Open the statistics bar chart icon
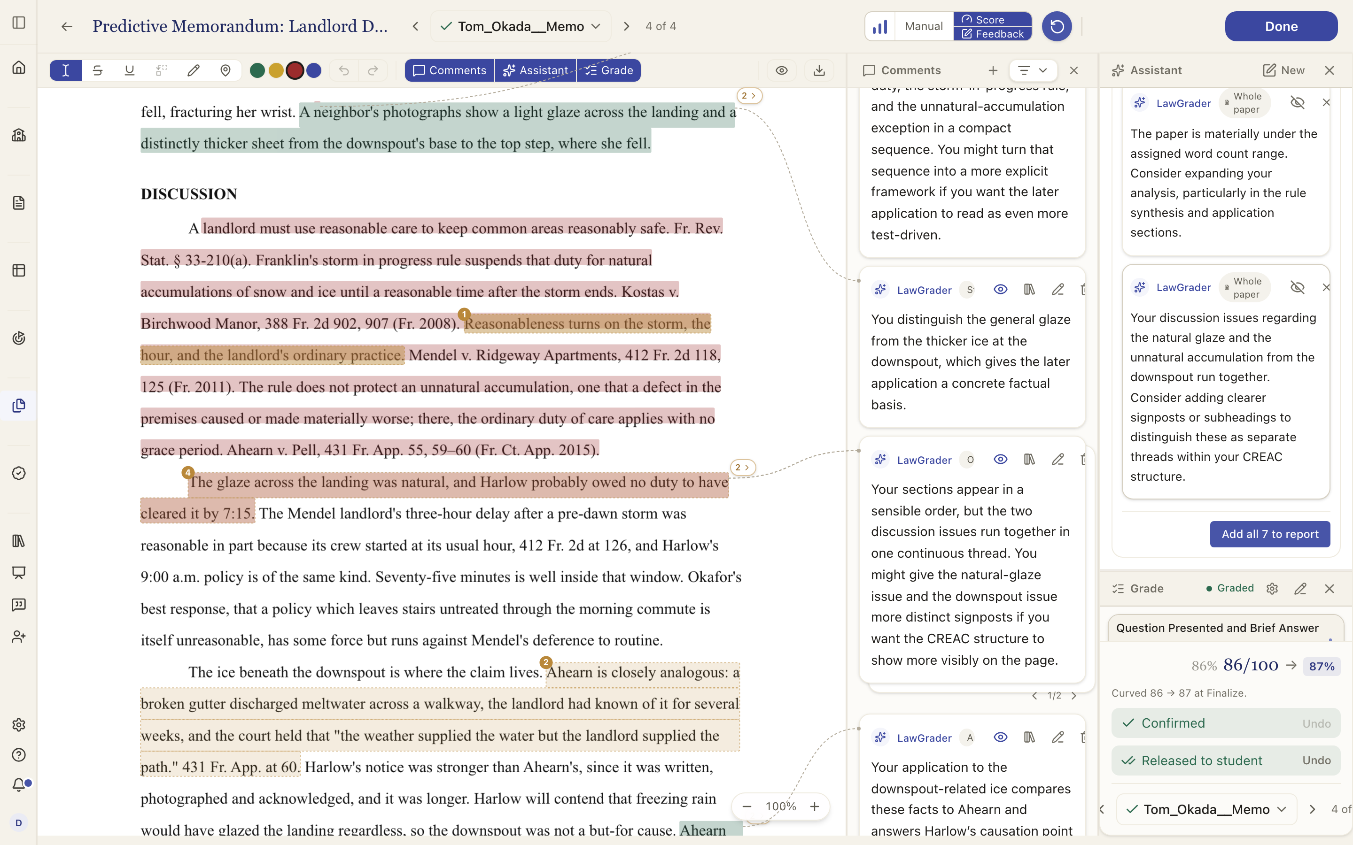This screenshot has height=845, width=1353. coord(880,26)
